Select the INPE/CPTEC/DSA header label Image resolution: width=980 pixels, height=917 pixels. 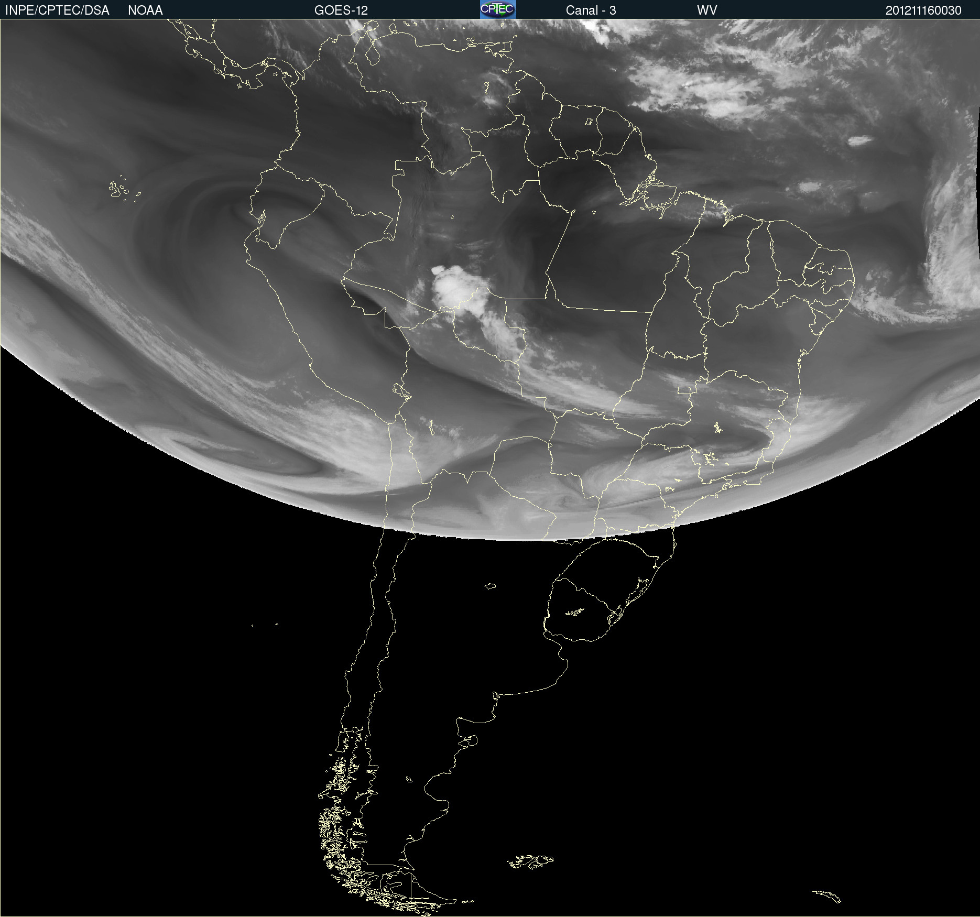pos(57,10)
